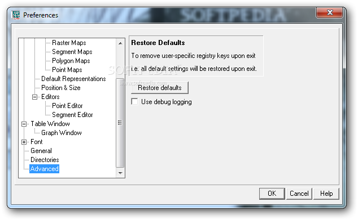Select the Advanced tree item
The image size is (358, 220).
tap(44, 169)
